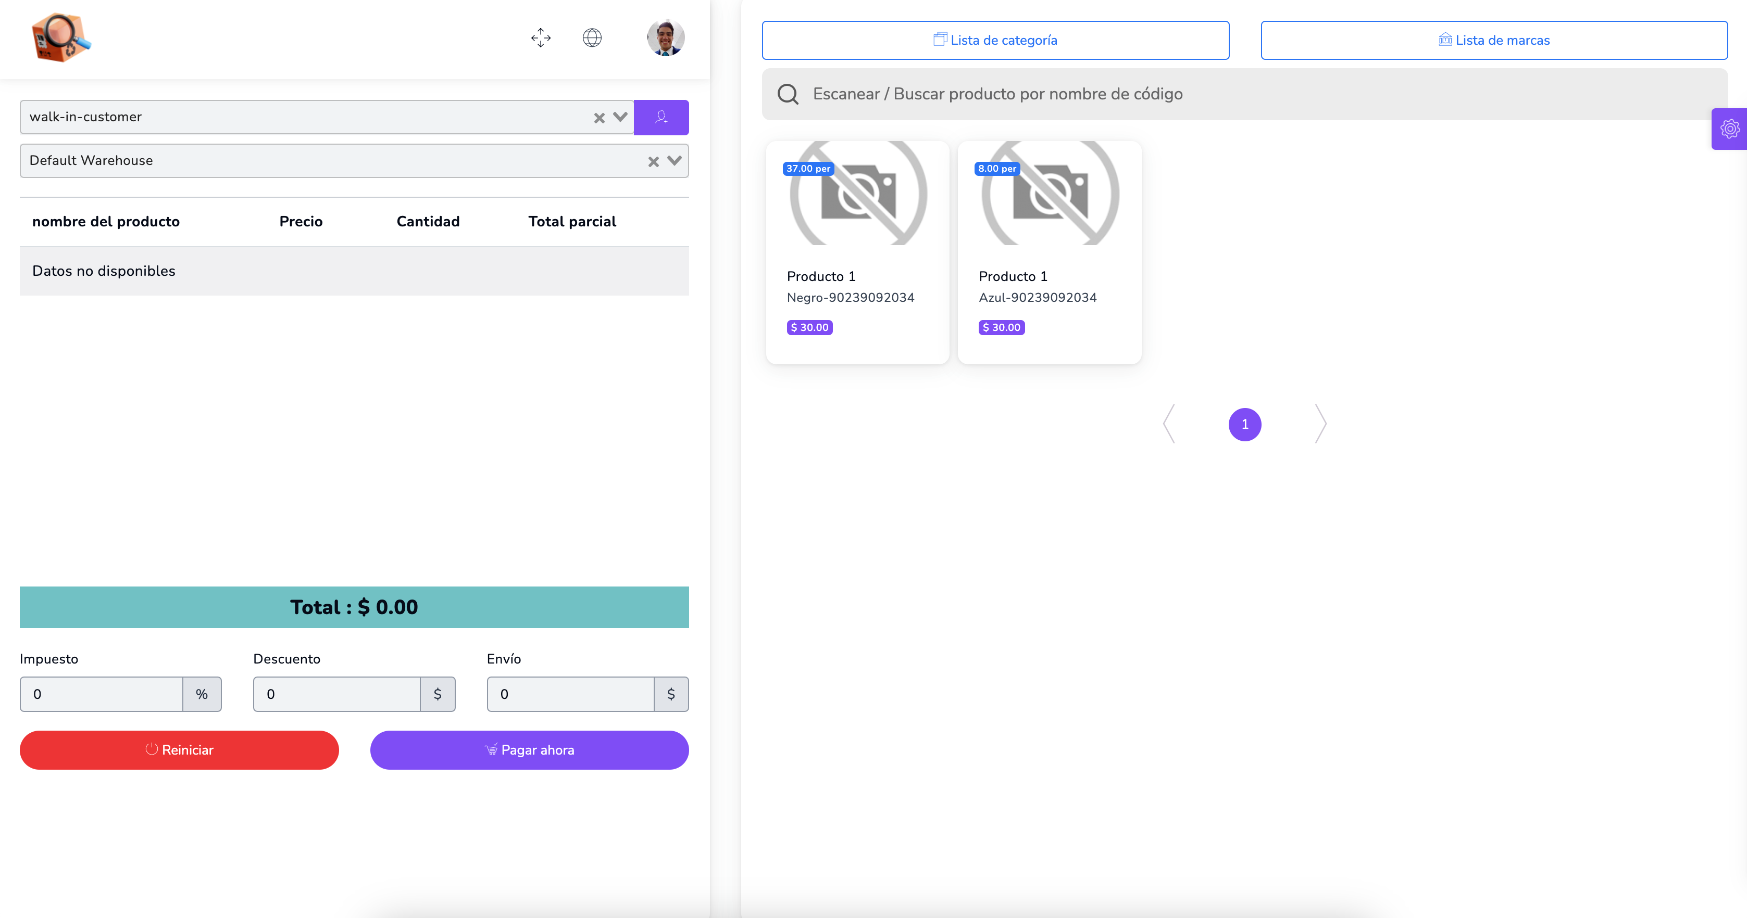This screenshot has width=1747, height=918.
Task: Click the add customer icon button
Action: tap(660, 117)
